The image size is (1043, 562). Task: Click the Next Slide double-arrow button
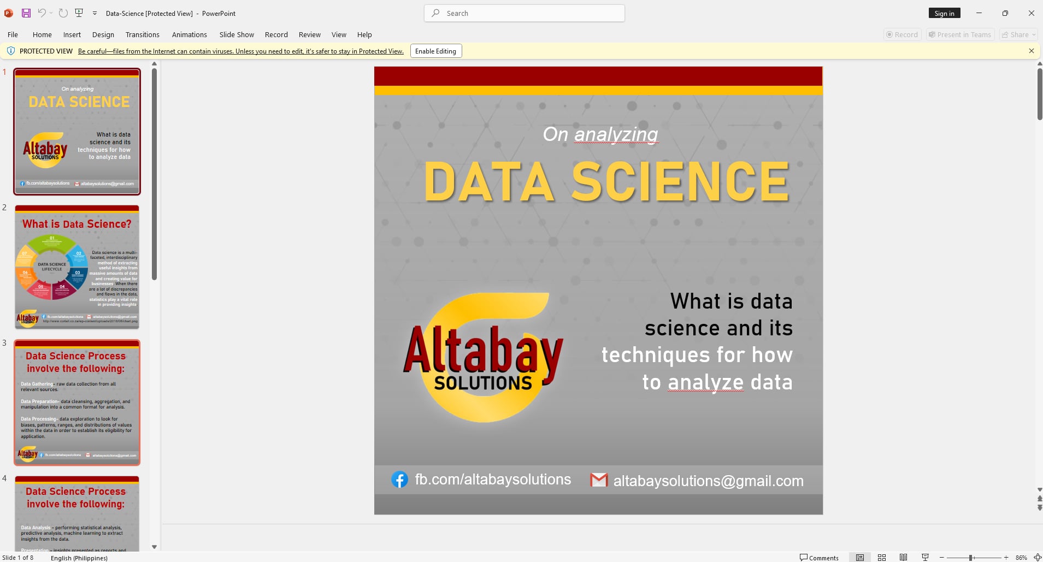point(1039,508)
